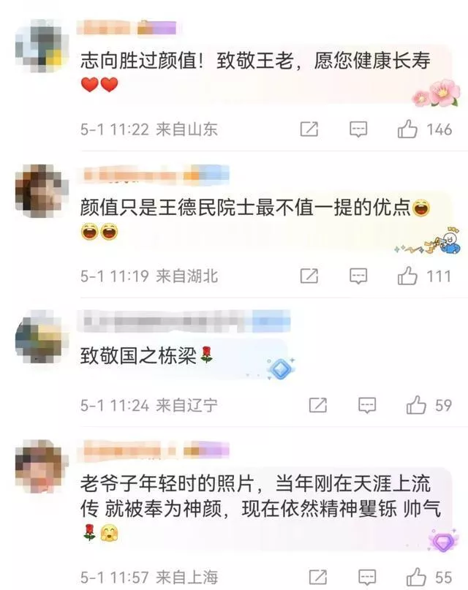This screenshot has width=468, height=590.
Task: Select the comment text 颜值只是王德民院士最不值一提的优点
Action: 245,208
